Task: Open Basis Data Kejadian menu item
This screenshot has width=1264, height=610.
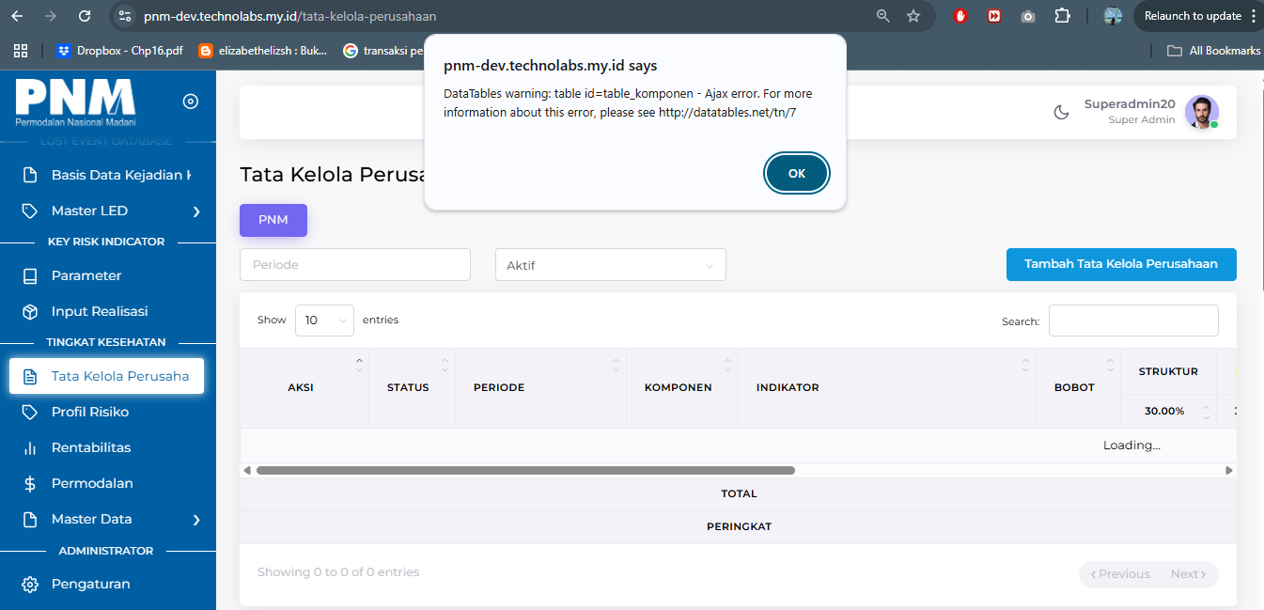Action: coord(108,175)
